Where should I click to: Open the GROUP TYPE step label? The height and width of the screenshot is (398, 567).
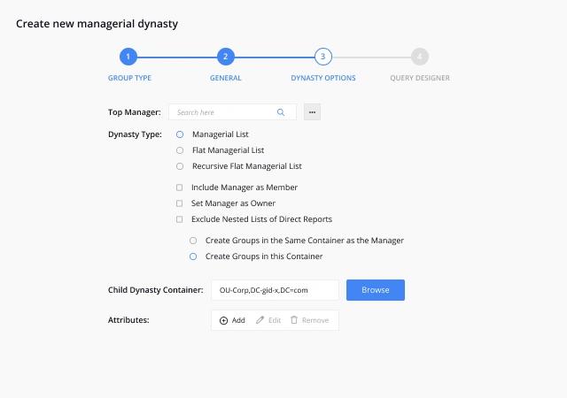click(x=130, y=78)
